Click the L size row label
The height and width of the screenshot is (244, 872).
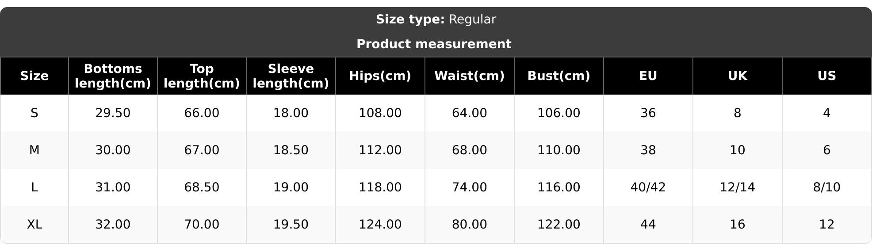(x=34, y=187)
